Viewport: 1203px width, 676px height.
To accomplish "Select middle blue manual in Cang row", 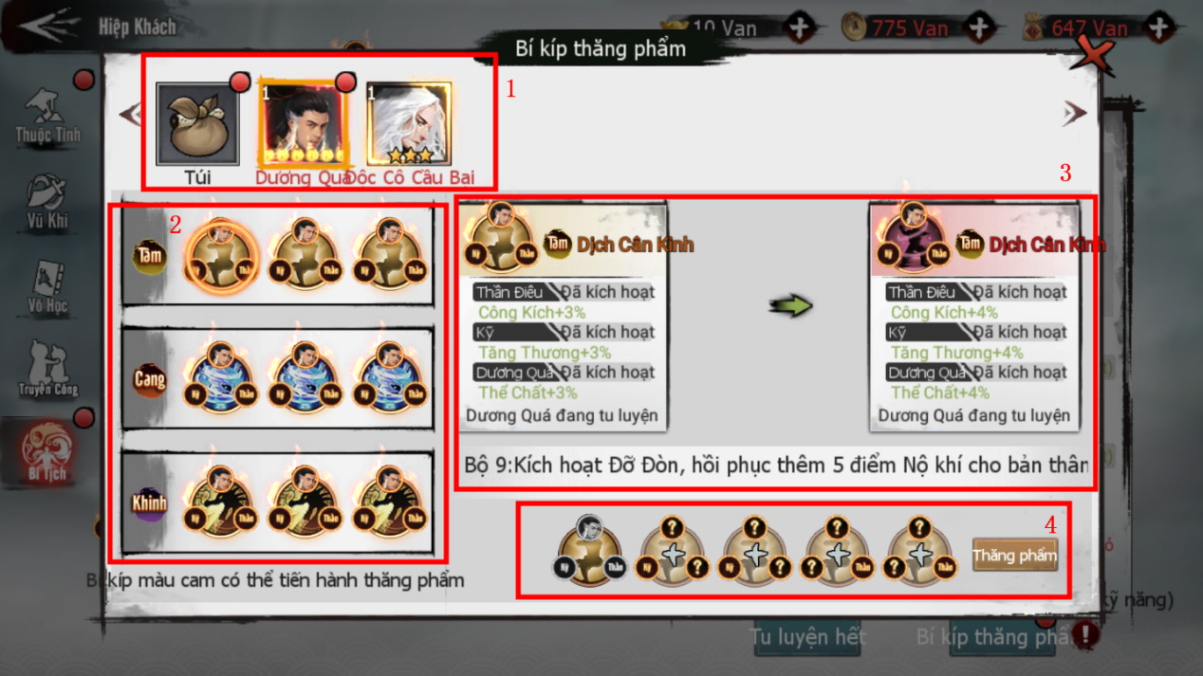I will (x=304, y=378).
